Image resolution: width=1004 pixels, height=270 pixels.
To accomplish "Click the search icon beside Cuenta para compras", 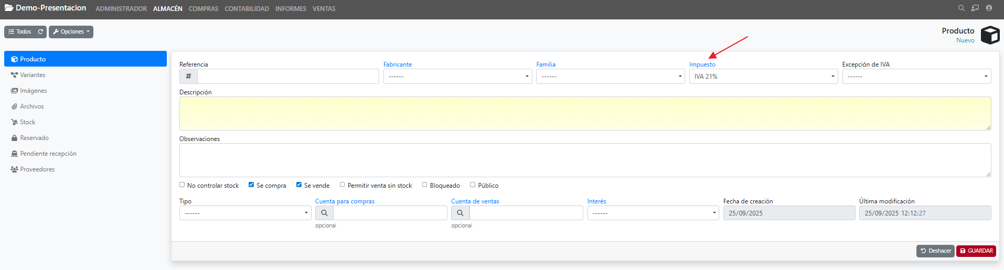I will click(324, 213).
